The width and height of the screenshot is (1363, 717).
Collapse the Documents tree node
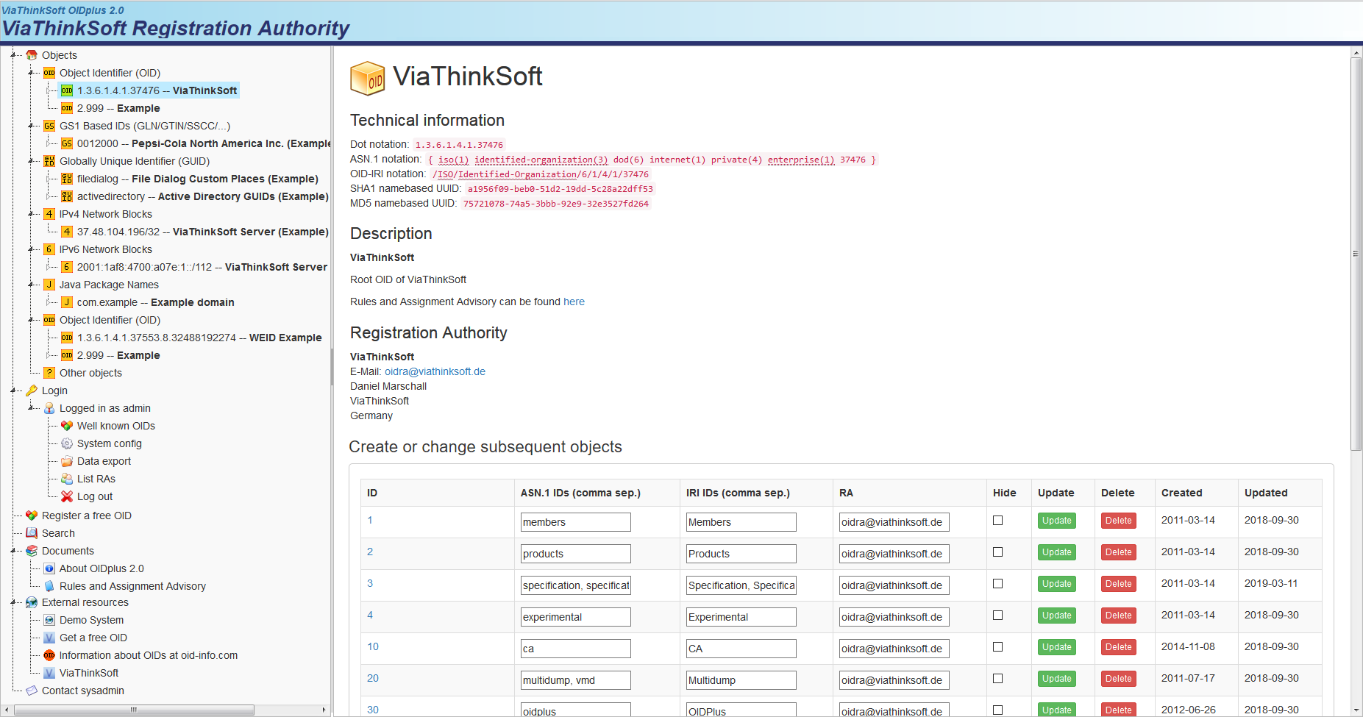14,551
